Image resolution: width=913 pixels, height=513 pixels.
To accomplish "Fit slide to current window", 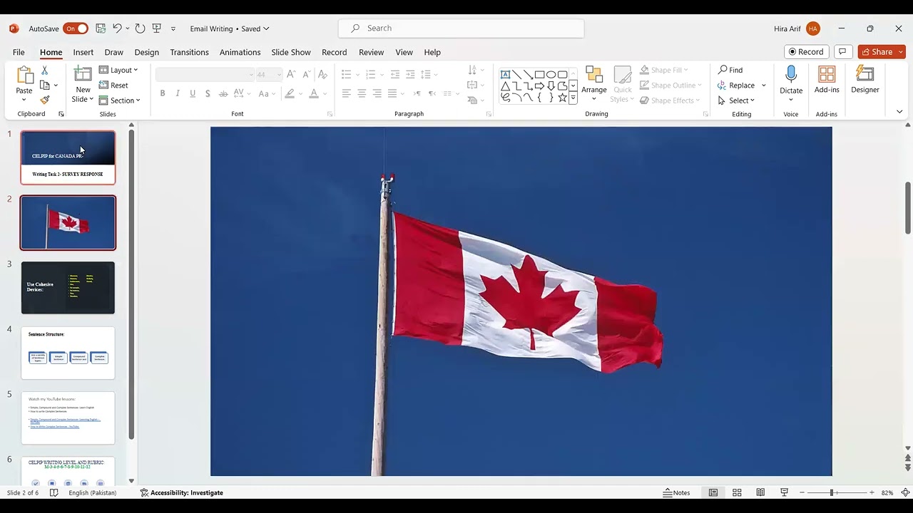I will tap(905, 492).
